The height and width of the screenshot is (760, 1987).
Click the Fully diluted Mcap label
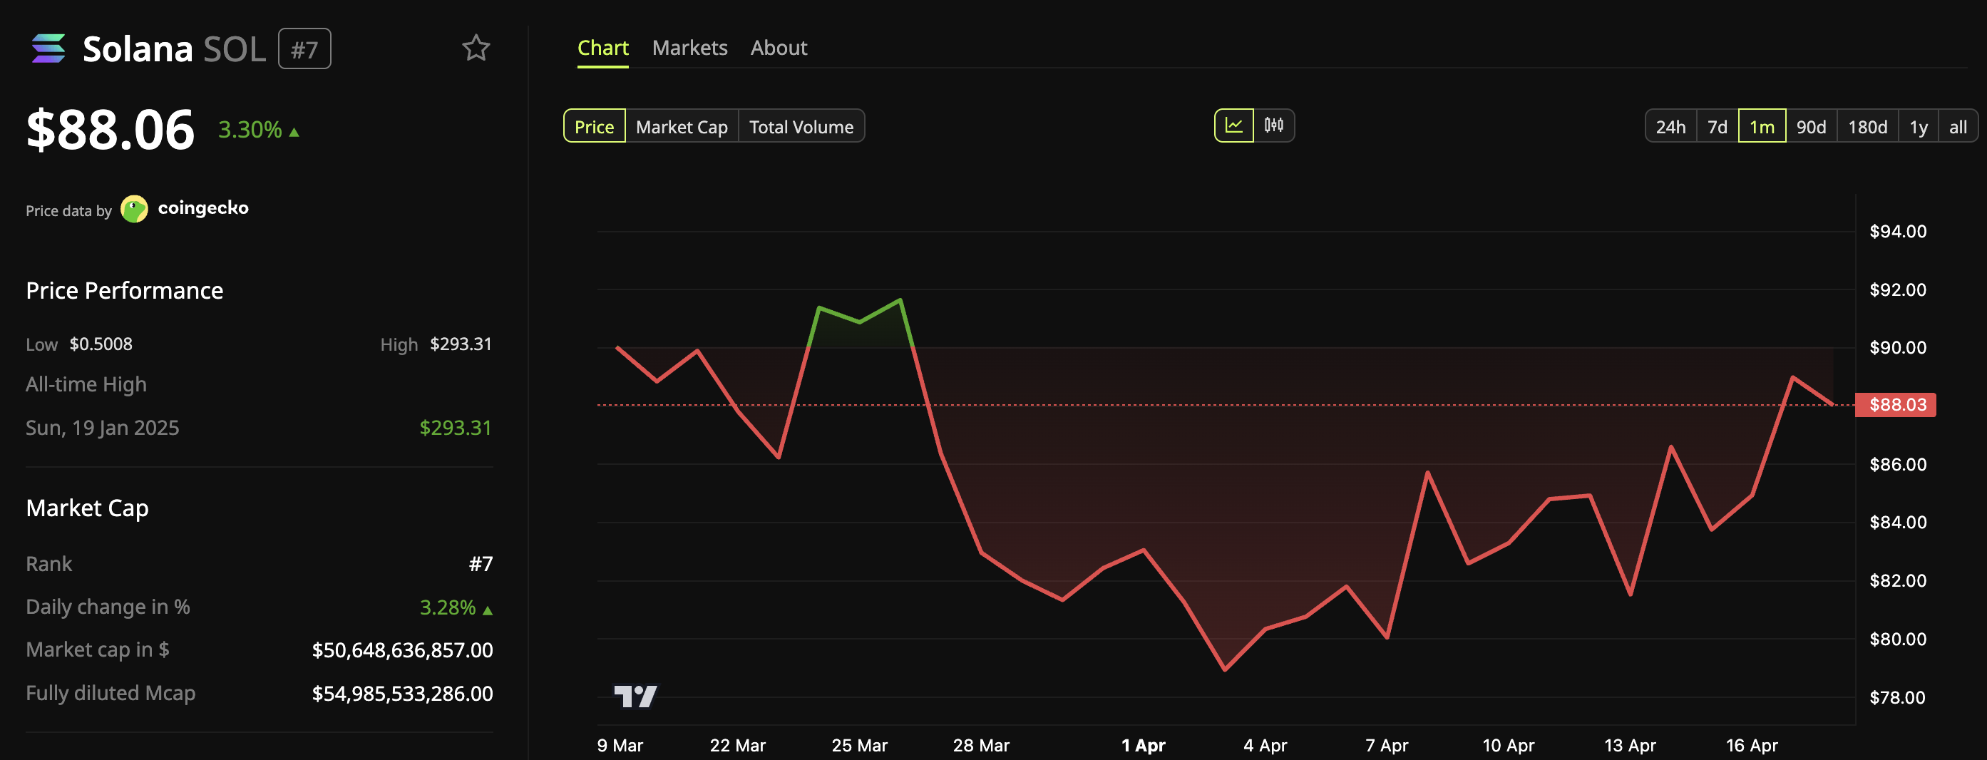[111, 694]
